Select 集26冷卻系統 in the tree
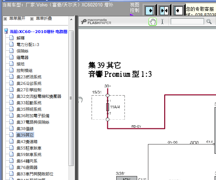 [x=29, y=83]
